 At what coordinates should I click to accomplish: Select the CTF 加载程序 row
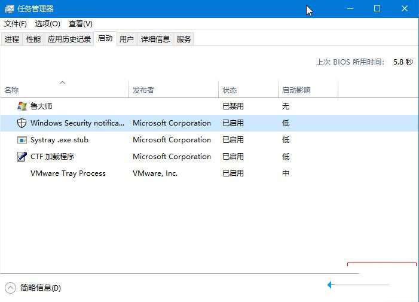click(x=209, y=157)
